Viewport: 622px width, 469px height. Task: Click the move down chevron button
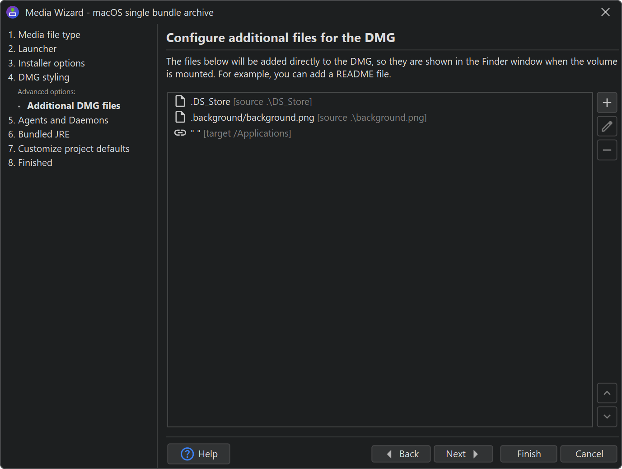pyautogui.click(x=607, y=417)
